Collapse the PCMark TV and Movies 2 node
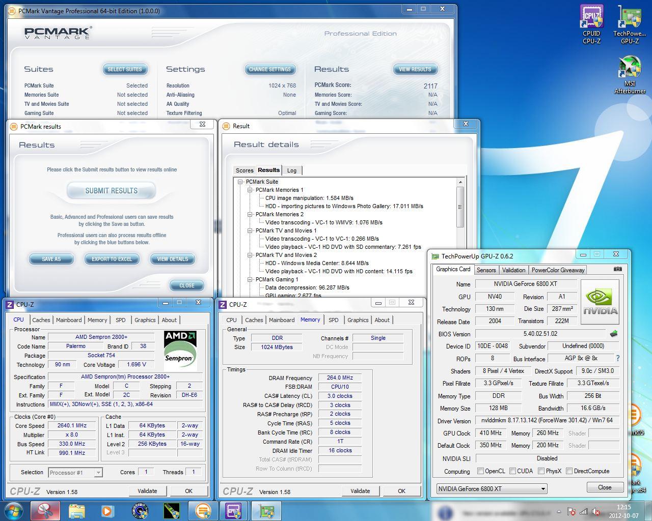 pos(250,255)
